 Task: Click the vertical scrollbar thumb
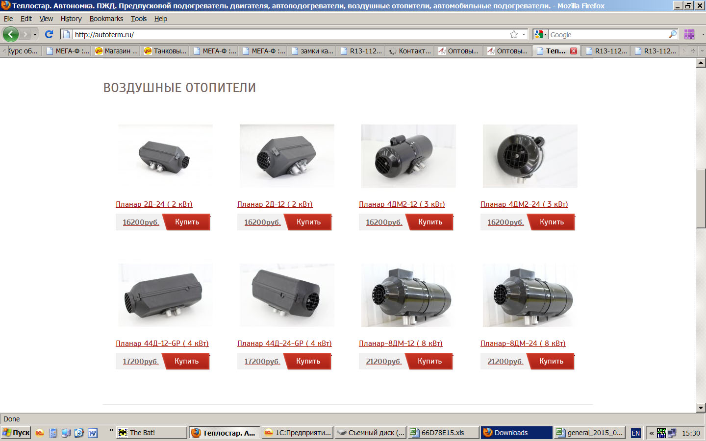click(701, 198)
